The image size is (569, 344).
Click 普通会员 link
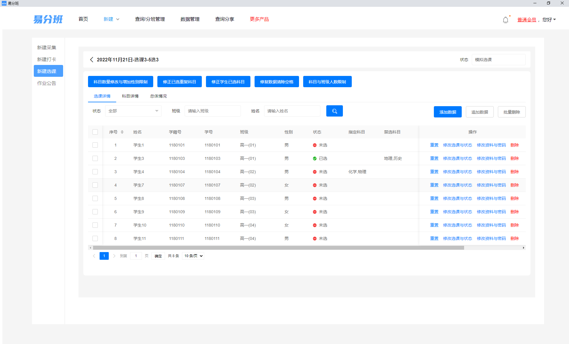[x=527, y=20]
